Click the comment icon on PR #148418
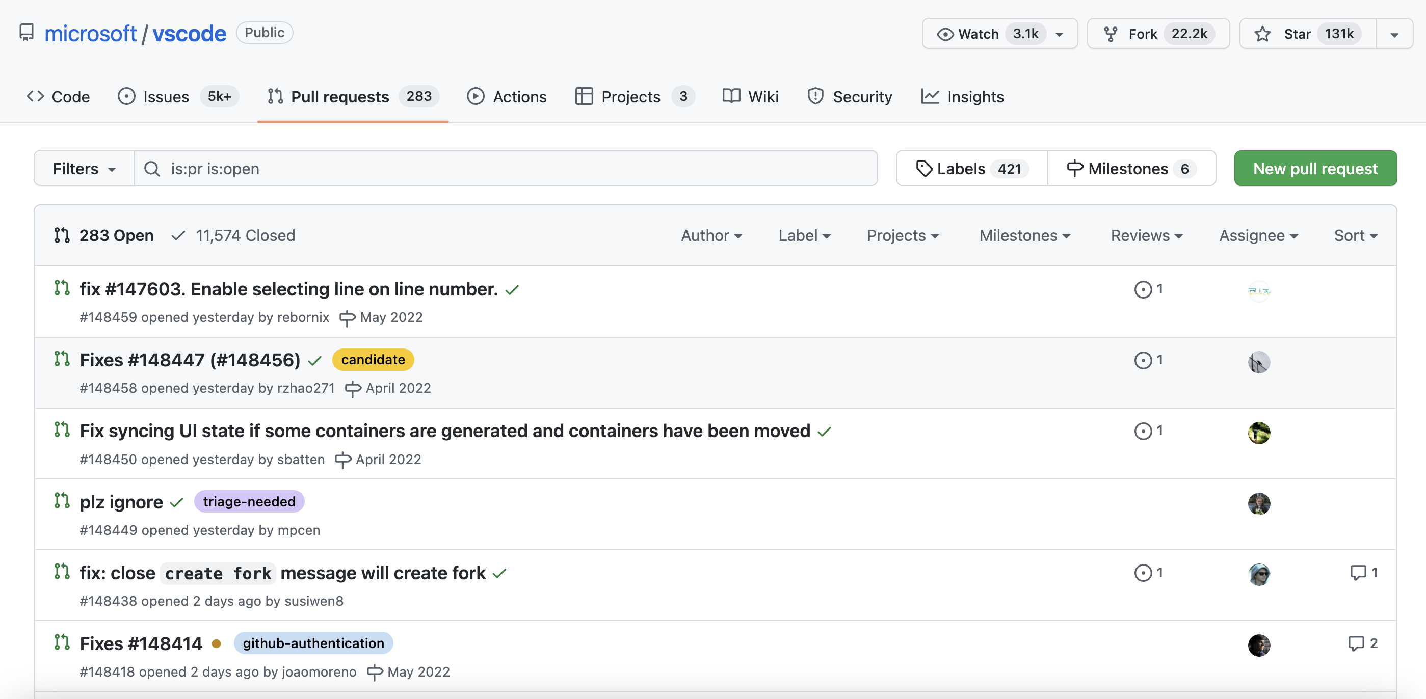The height and width of the screenshot is (699, 1426). [1356, 643]
